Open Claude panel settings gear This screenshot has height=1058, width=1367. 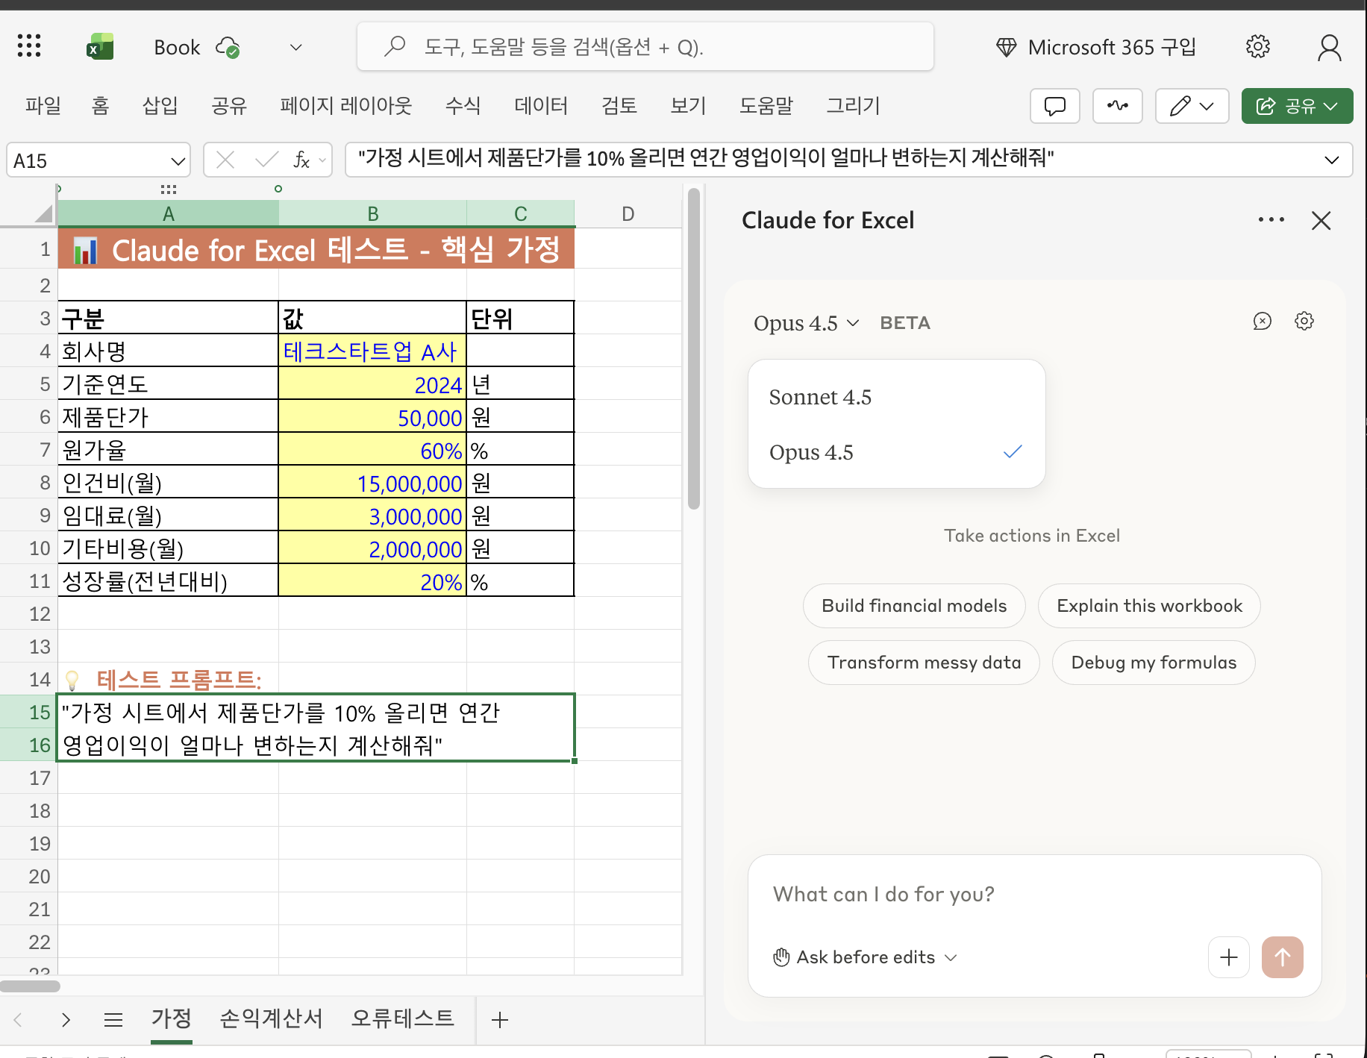pyautogui.click(x=1304, y=321)
